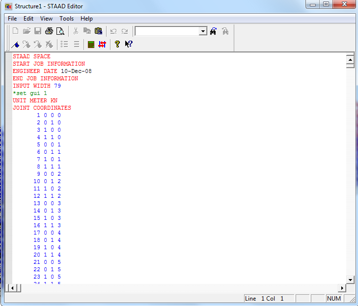Paste using the clipboard toolbar icon
Image resolution: width=358 pixels, height=306 pixels.
(98, 31)
